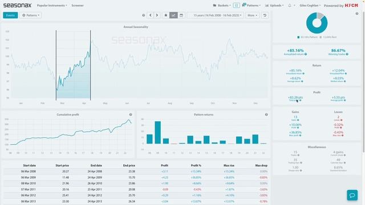This screenshot has height=205, width=365.
Task: Click the tallest bar in Pattern returns chart
Action: coord(157,133)
